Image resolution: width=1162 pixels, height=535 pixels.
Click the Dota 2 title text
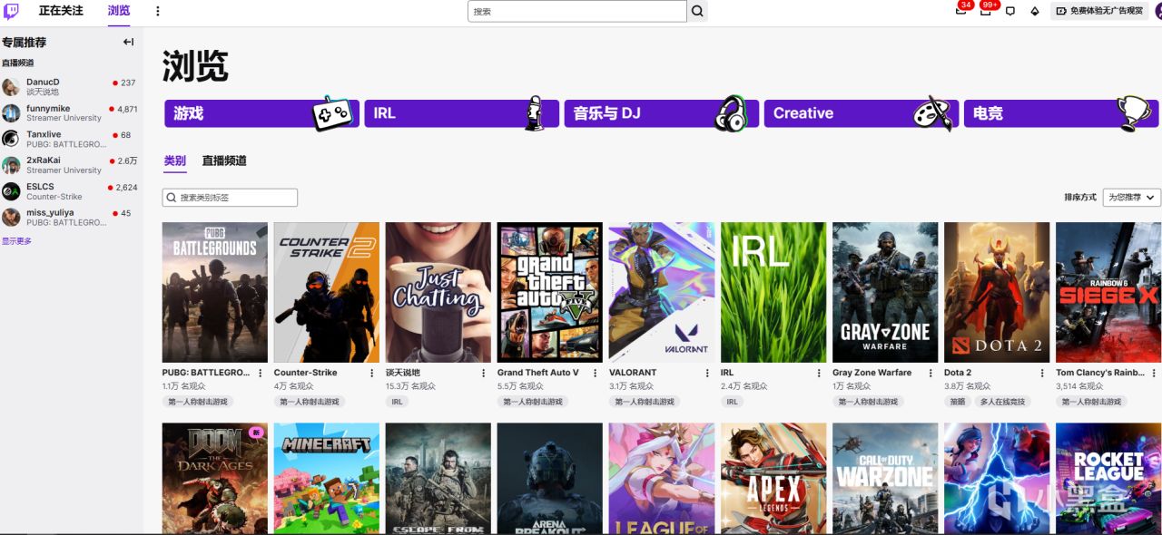[958, 373]
